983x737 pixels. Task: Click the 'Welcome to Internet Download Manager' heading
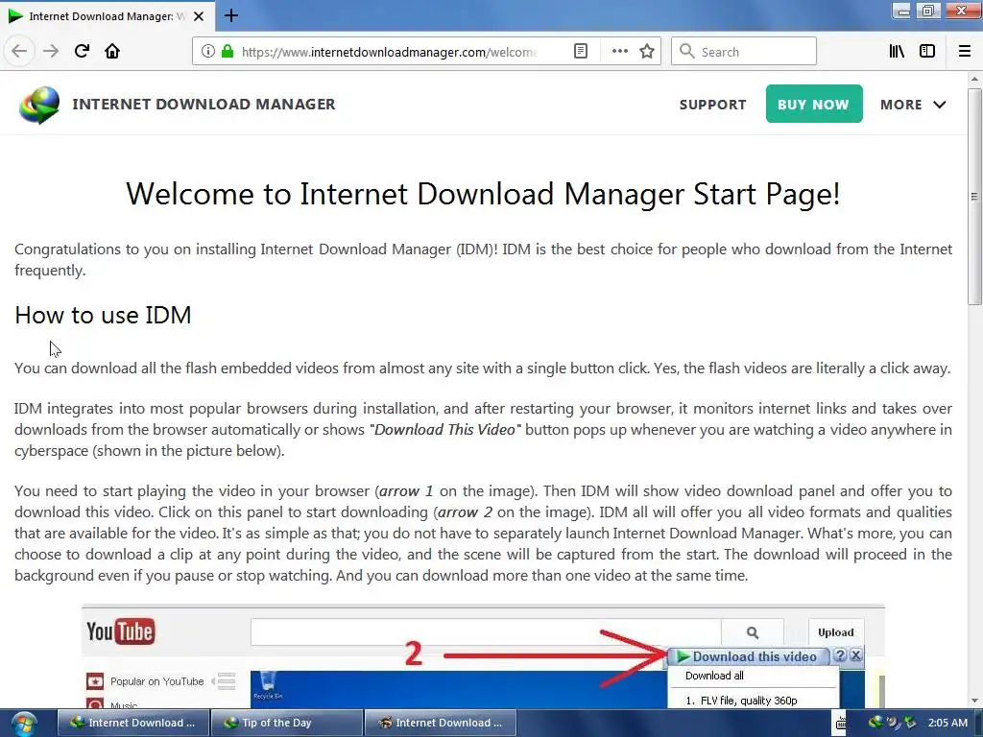point(482,194)
